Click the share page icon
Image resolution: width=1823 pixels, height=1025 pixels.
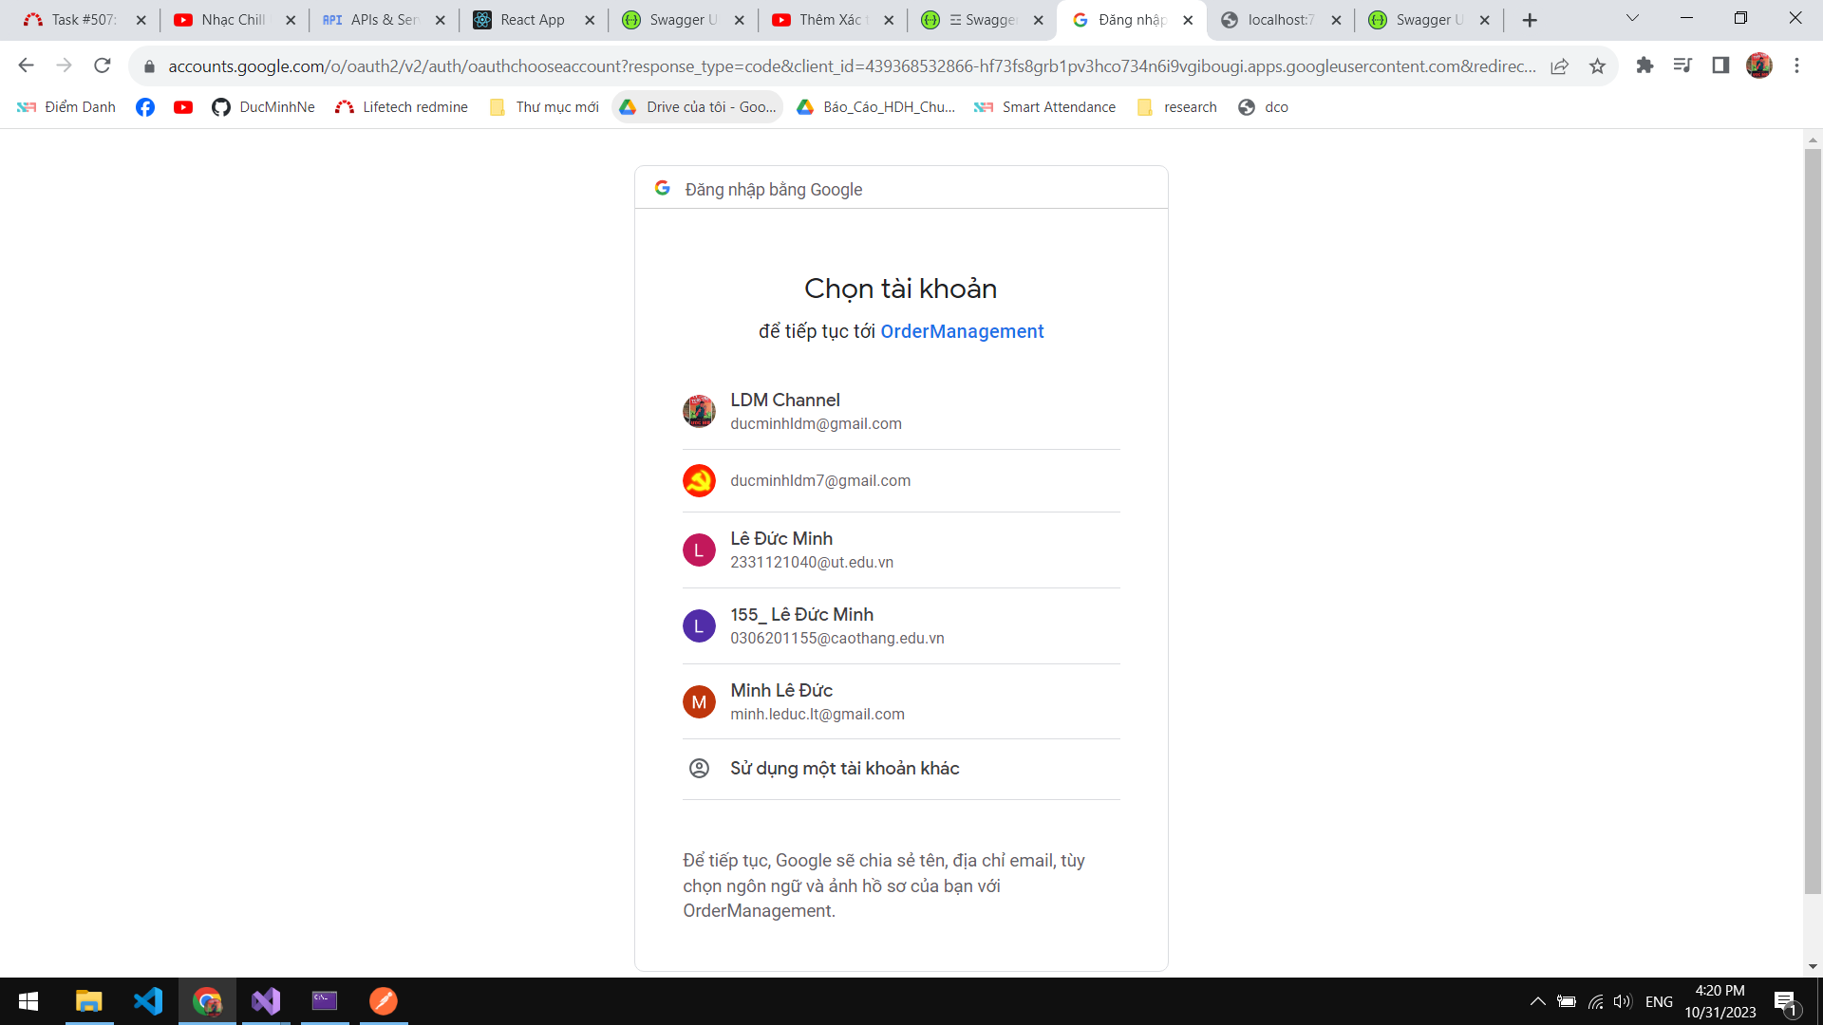click(x=1559, y=65)
